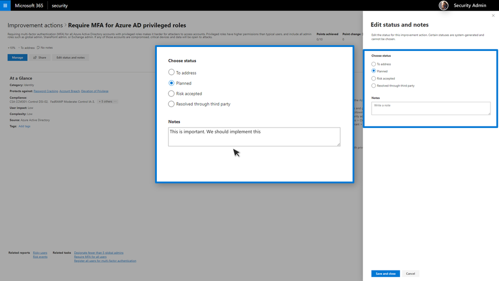This screenshot has width=499, height=281.
Task: Click the Security Admin profile avatar
Action: click(444, 5)
